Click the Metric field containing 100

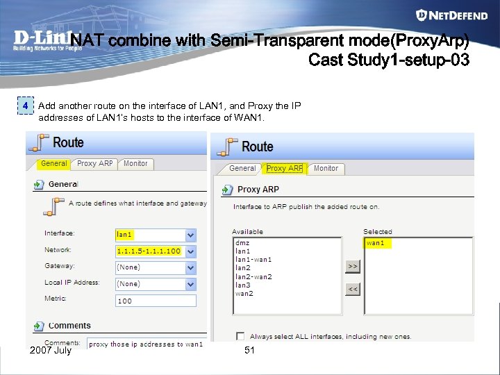pos(156,301)
